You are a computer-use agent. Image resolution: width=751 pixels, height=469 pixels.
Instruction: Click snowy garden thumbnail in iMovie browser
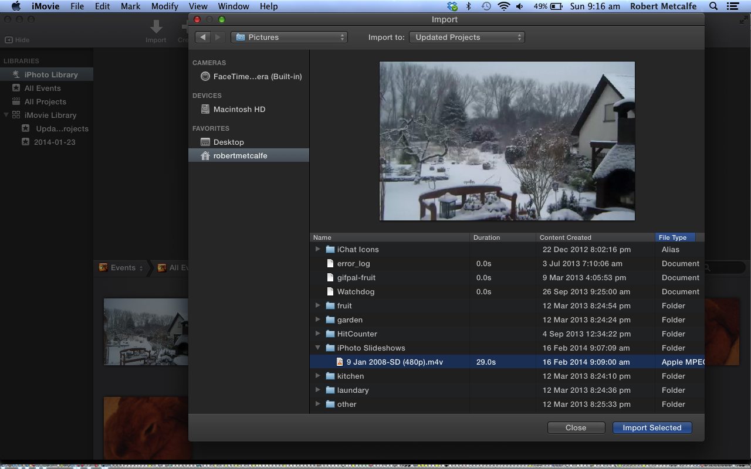[146, 332]
